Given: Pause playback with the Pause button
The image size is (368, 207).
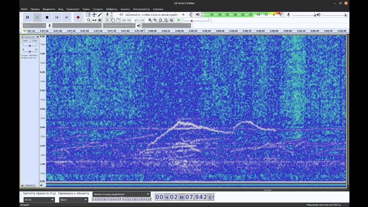Looking at the screenshot, I should pos(27,17).
